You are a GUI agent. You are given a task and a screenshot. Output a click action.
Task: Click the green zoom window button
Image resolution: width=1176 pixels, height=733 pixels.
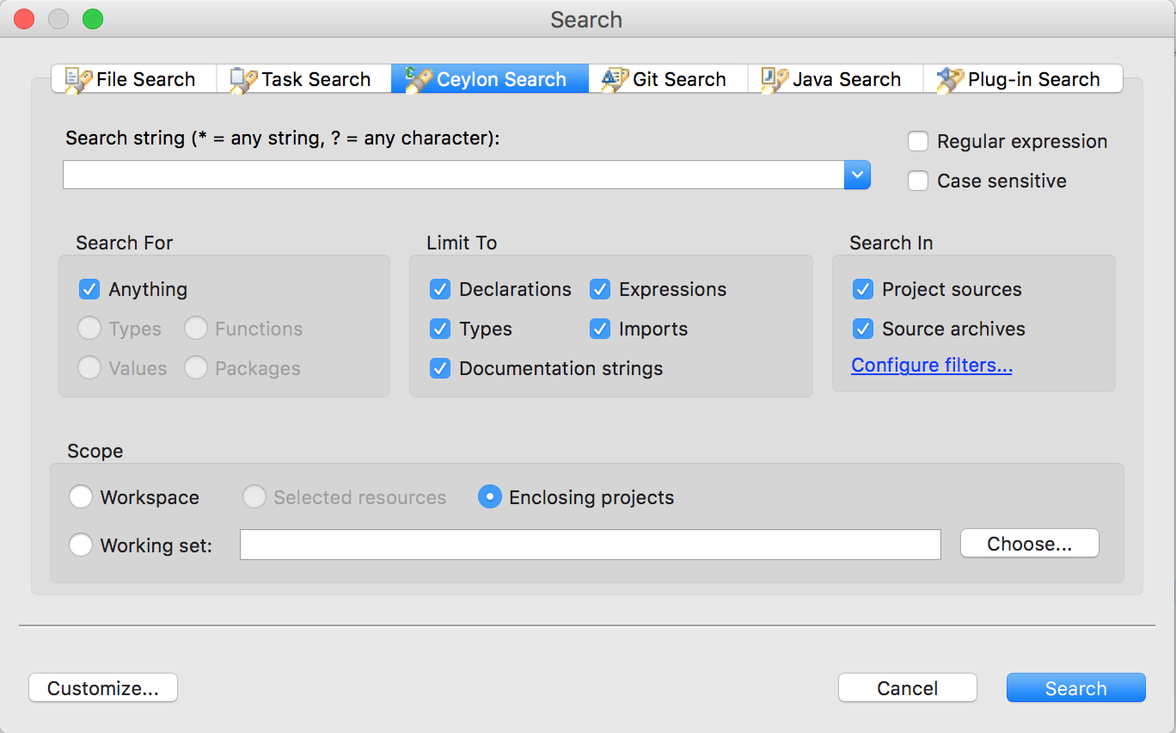[93, 19]
